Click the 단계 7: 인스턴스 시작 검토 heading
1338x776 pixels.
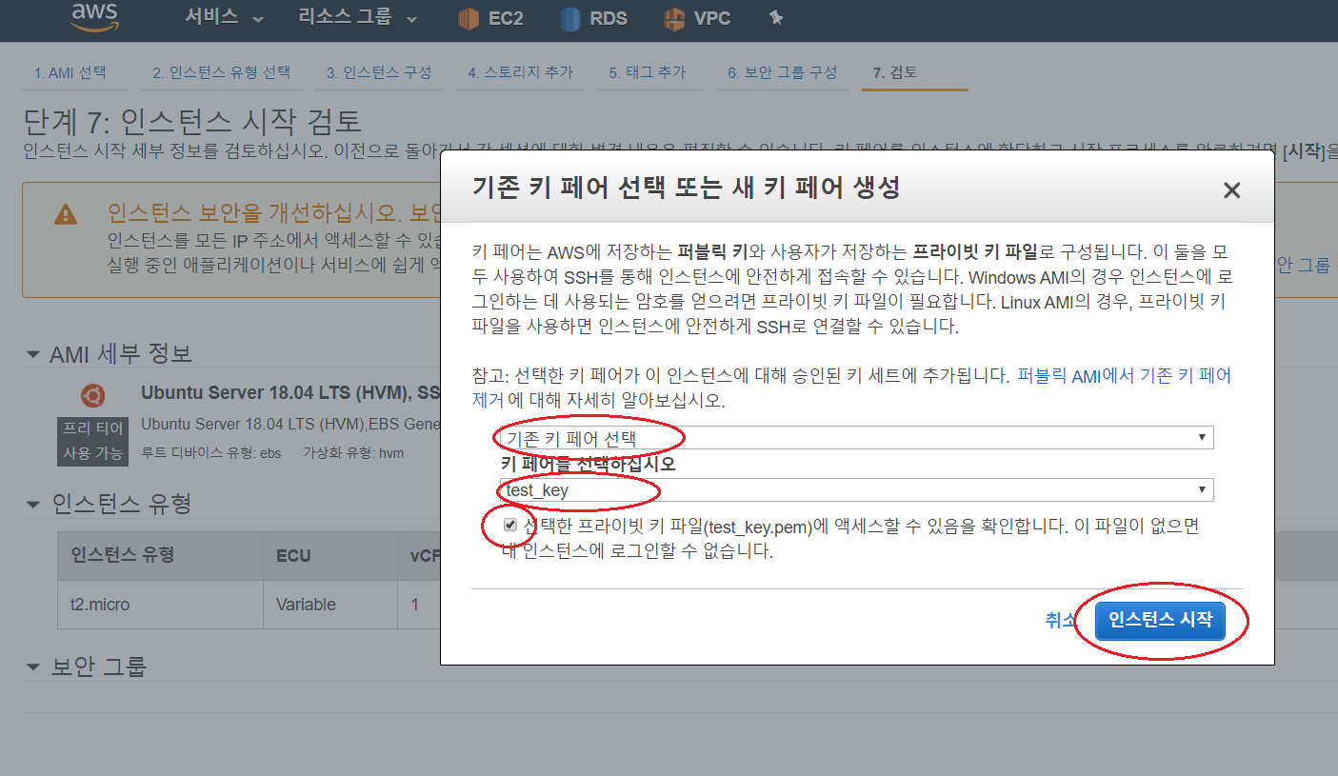click(191, 123)
